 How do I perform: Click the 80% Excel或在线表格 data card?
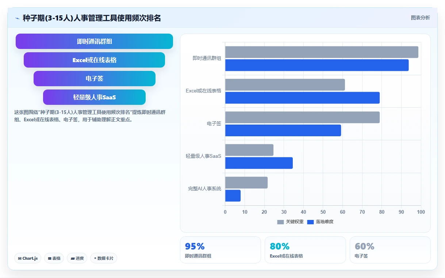coord(305,250)
